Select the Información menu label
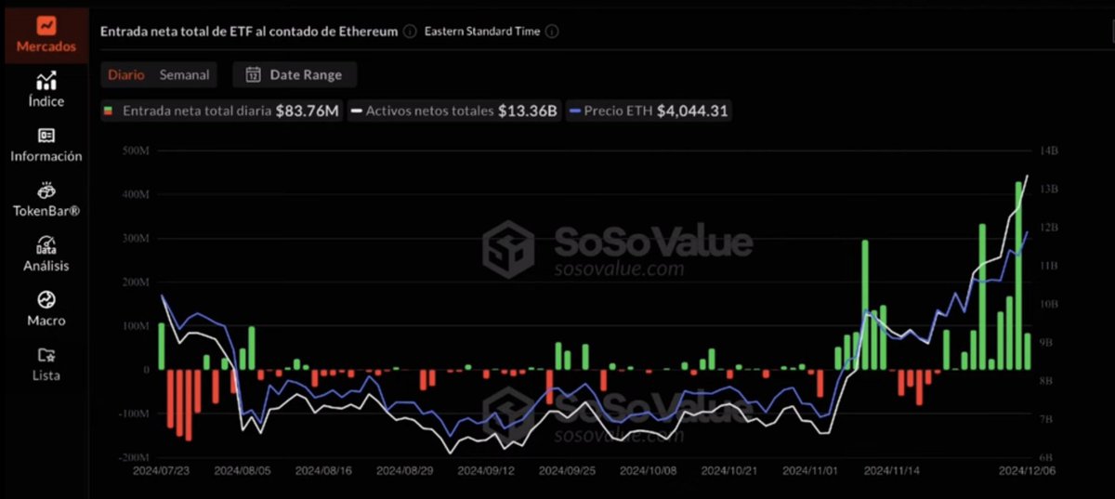Image resolution: width=1115 pixels, height=499 pixels. (46, 156)
